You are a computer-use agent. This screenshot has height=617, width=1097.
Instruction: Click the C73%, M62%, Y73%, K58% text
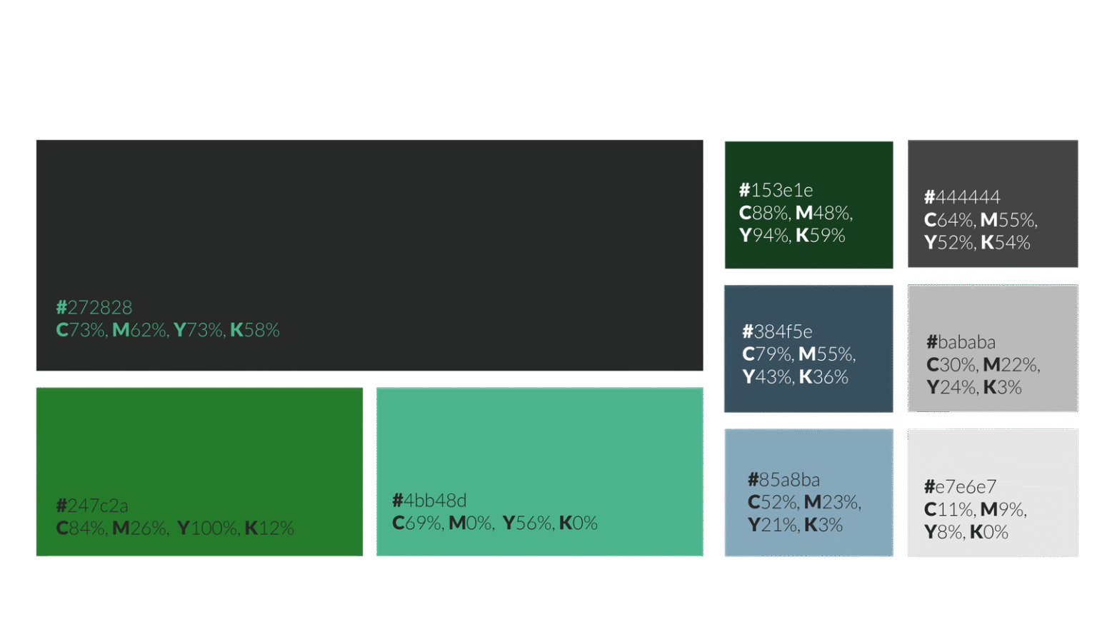tap(168, 330)
